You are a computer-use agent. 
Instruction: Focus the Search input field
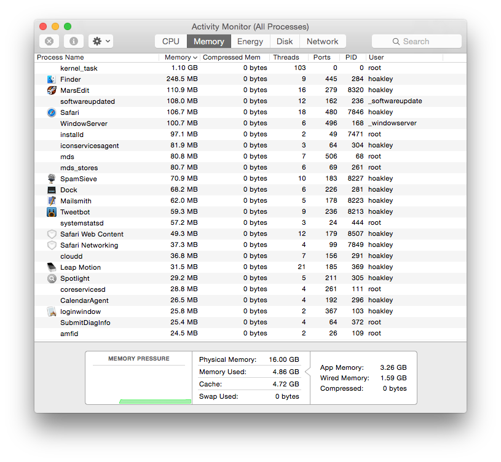417,42
